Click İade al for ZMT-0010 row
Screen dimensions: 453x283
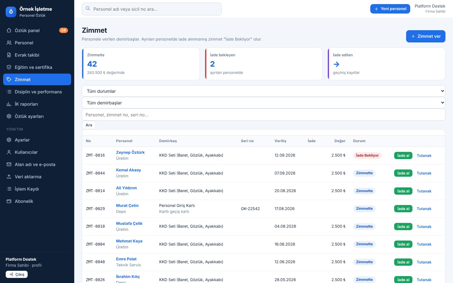(403, 227)
